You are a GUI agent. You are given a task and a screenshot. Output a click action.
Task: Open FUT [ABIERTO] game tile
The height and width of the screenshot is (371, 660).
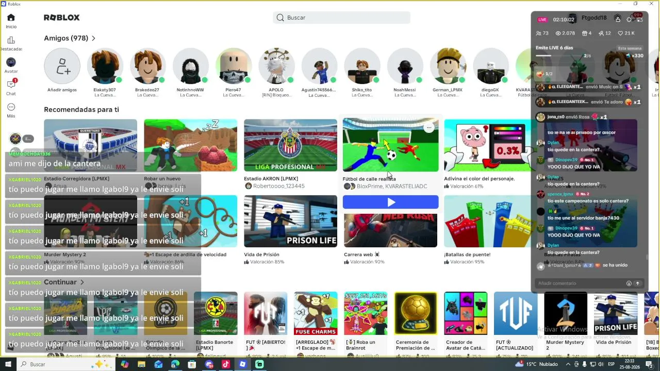point(266,314)
